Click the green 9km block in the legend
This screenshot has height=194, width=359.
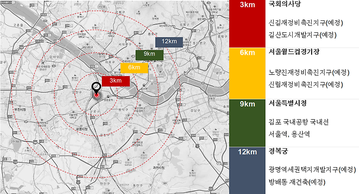247,123
